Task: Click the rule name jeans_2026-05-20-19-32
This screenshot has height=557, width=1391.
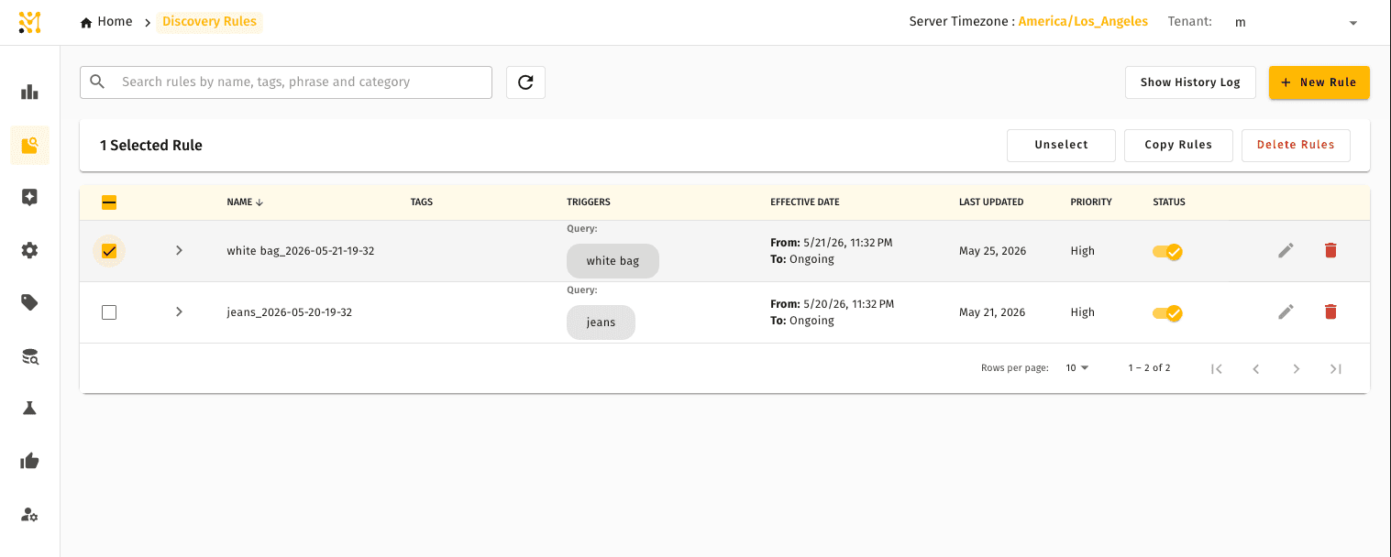Action: point(290,312)
